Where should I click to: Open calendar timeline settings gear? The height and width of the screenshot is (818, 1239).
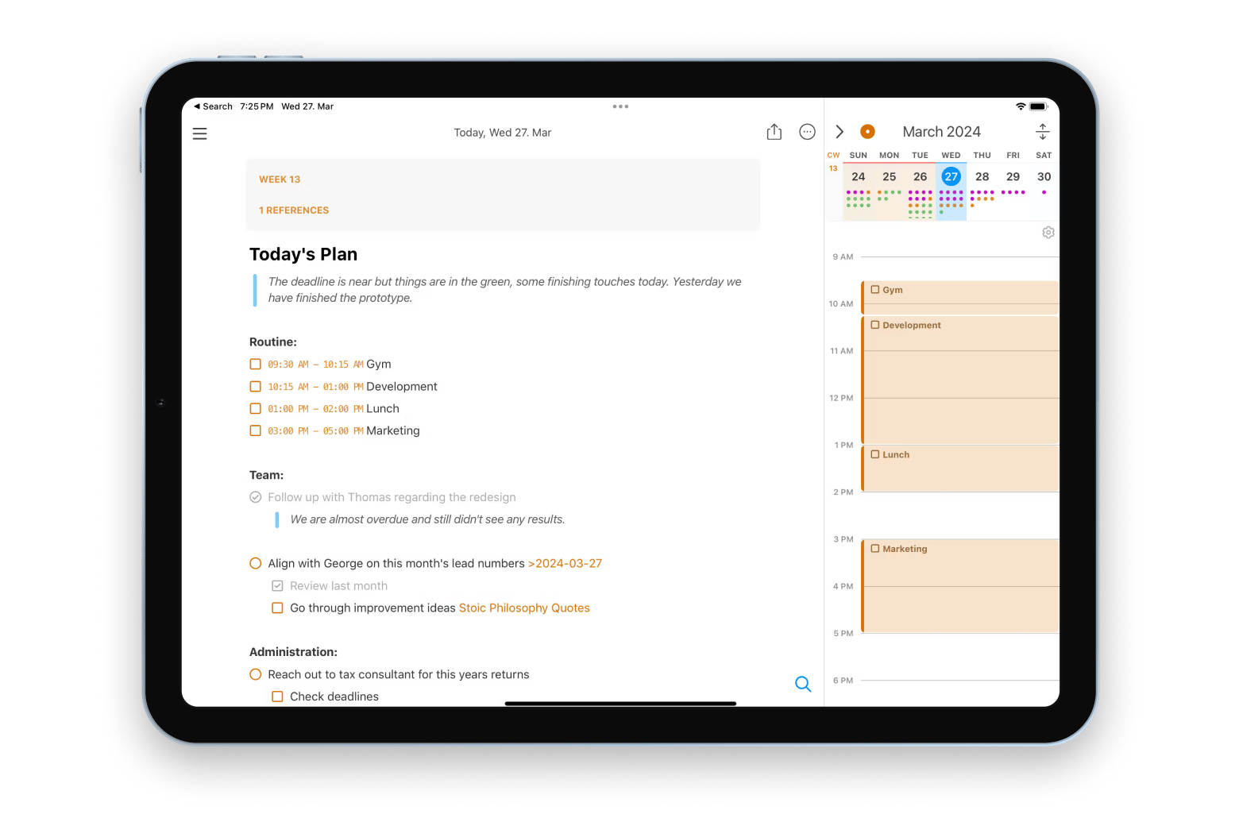(1048, 233)
